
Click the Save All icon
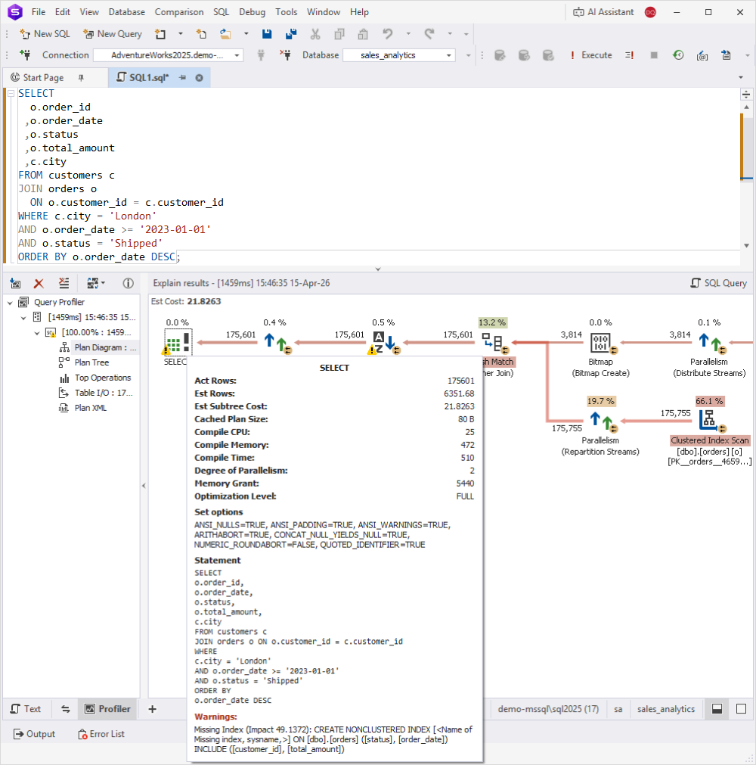click(291, 33)
